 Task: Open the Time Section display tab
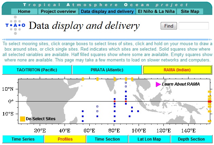pos(107,139)
